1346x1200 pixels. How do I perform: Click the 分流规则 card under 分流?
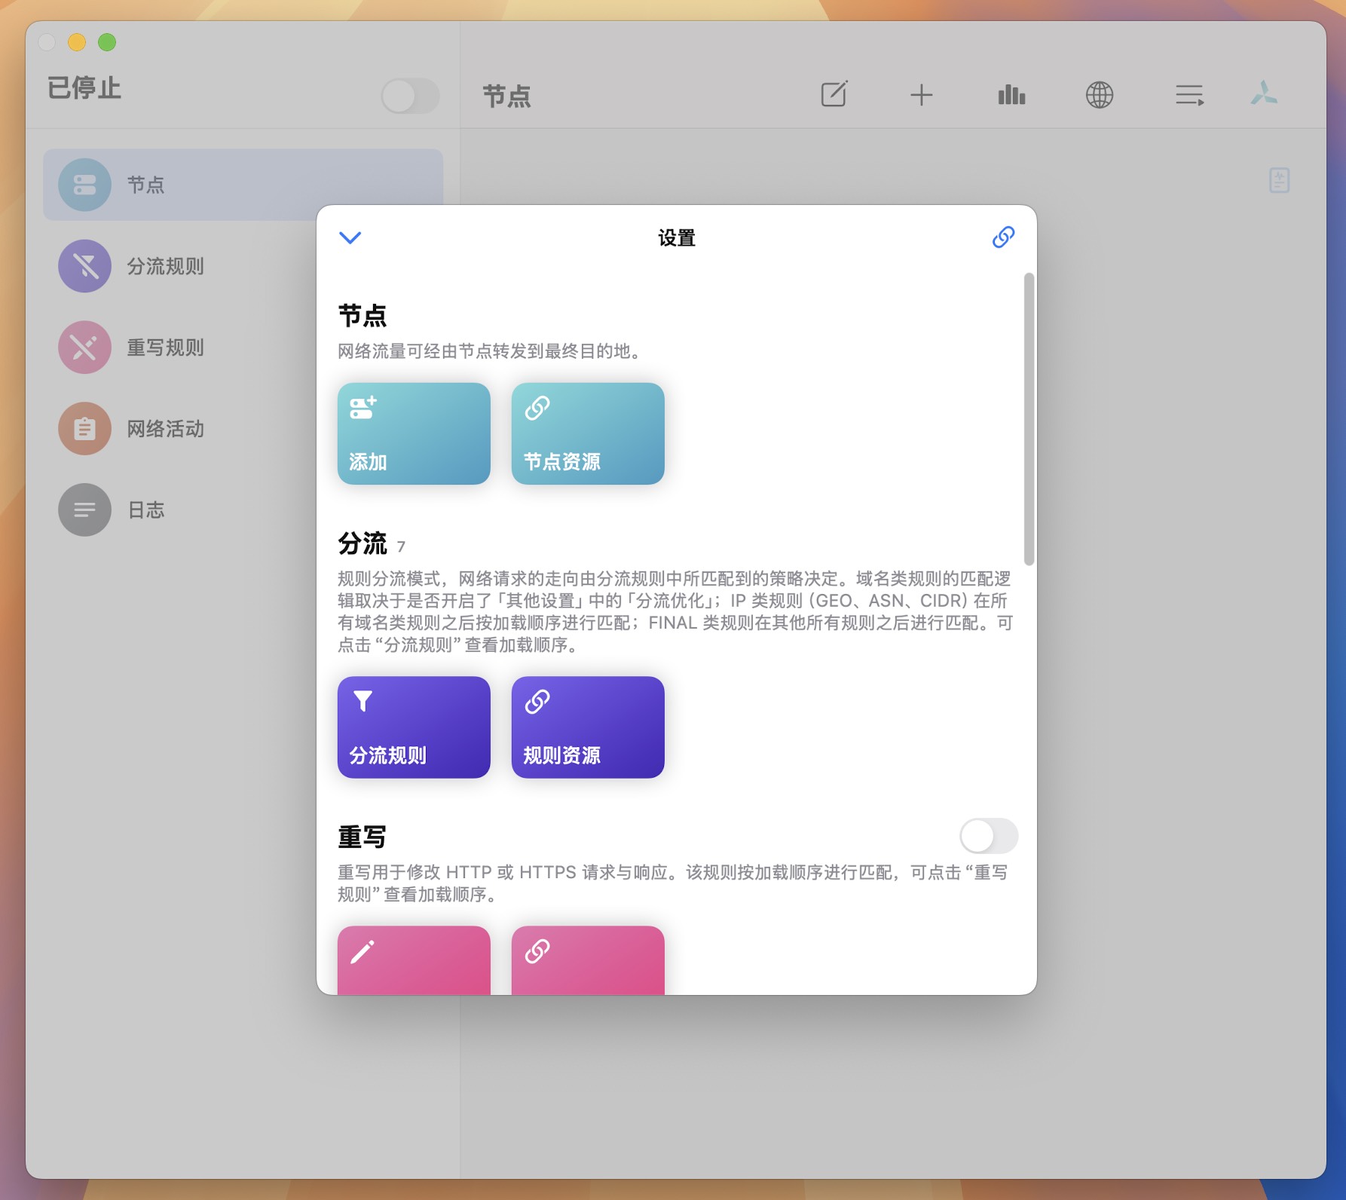[413, 726]
